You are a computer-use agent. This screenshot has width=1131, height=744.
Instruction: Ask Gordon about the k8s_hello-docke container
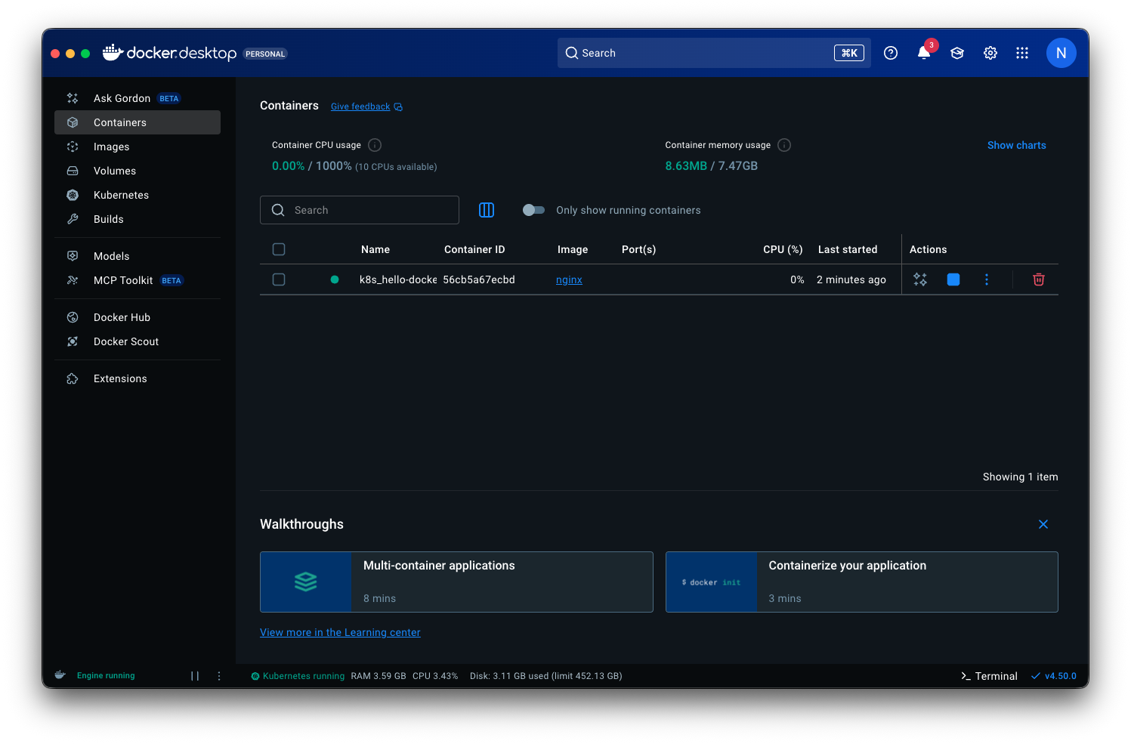[x=920, y=279]
